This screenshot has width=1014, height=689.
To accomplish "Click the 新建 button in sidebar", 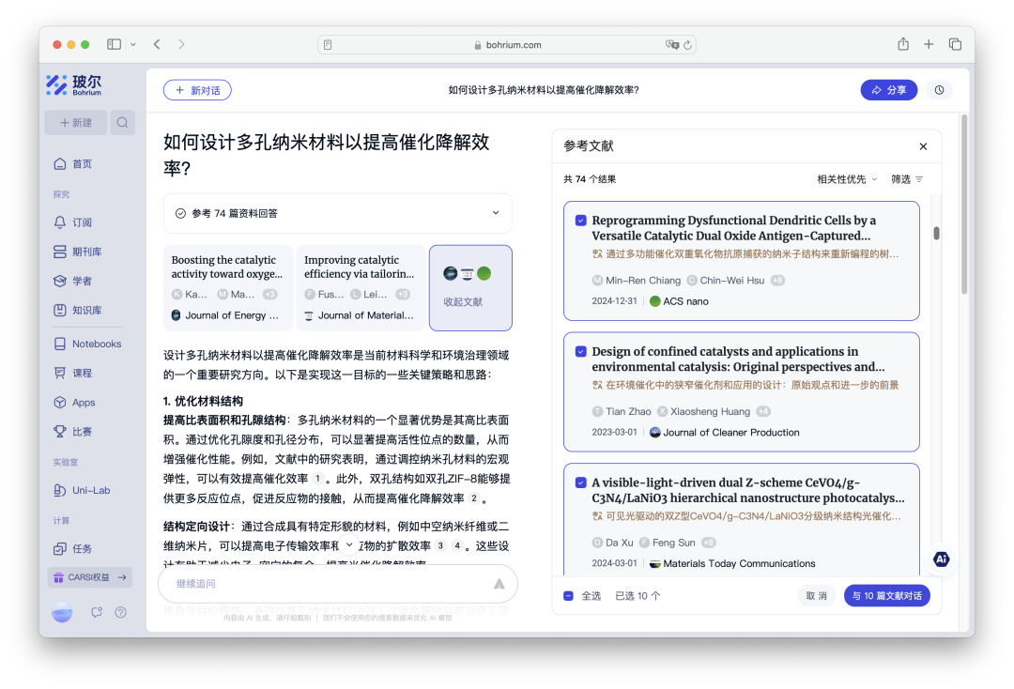I will 76,122.
